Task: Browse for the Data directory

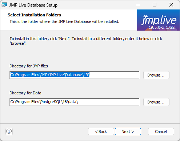Action: 156,102
